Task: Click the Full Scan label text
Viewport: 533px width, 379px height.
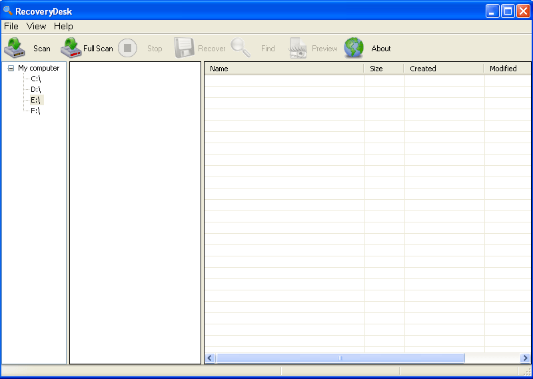Action: point(98,49)
